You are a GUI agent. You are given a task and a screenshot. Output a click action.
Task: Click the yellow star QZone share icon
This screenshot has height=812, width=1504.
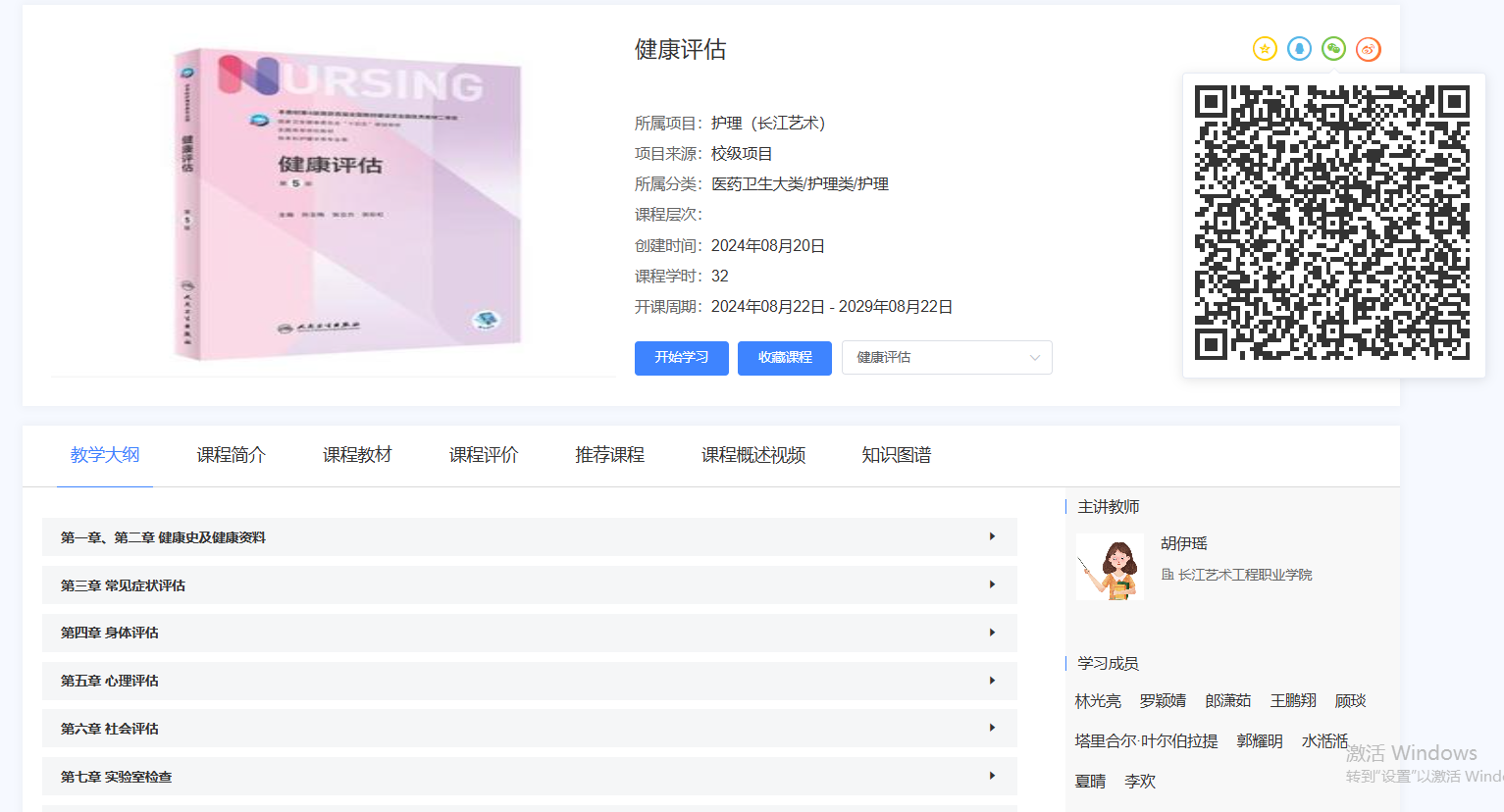[x=1265, y=49]
